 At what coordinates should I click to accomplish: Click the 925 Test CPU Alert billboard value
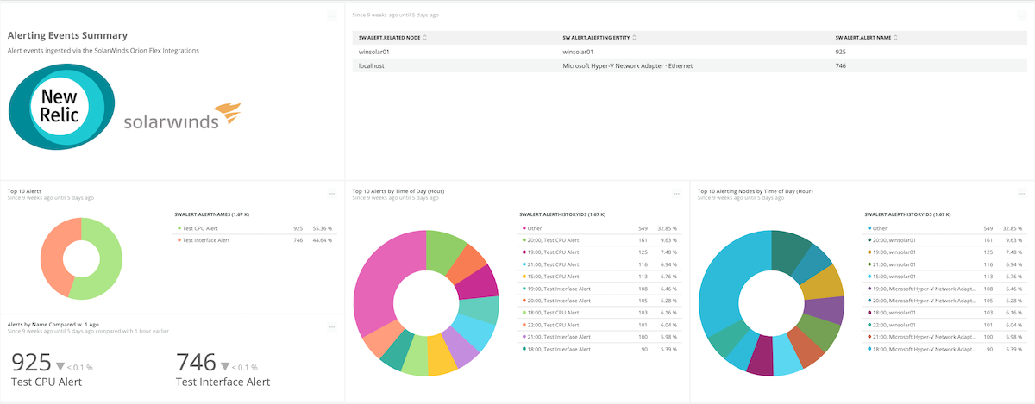pyautogui.click(x=31, y=363)
